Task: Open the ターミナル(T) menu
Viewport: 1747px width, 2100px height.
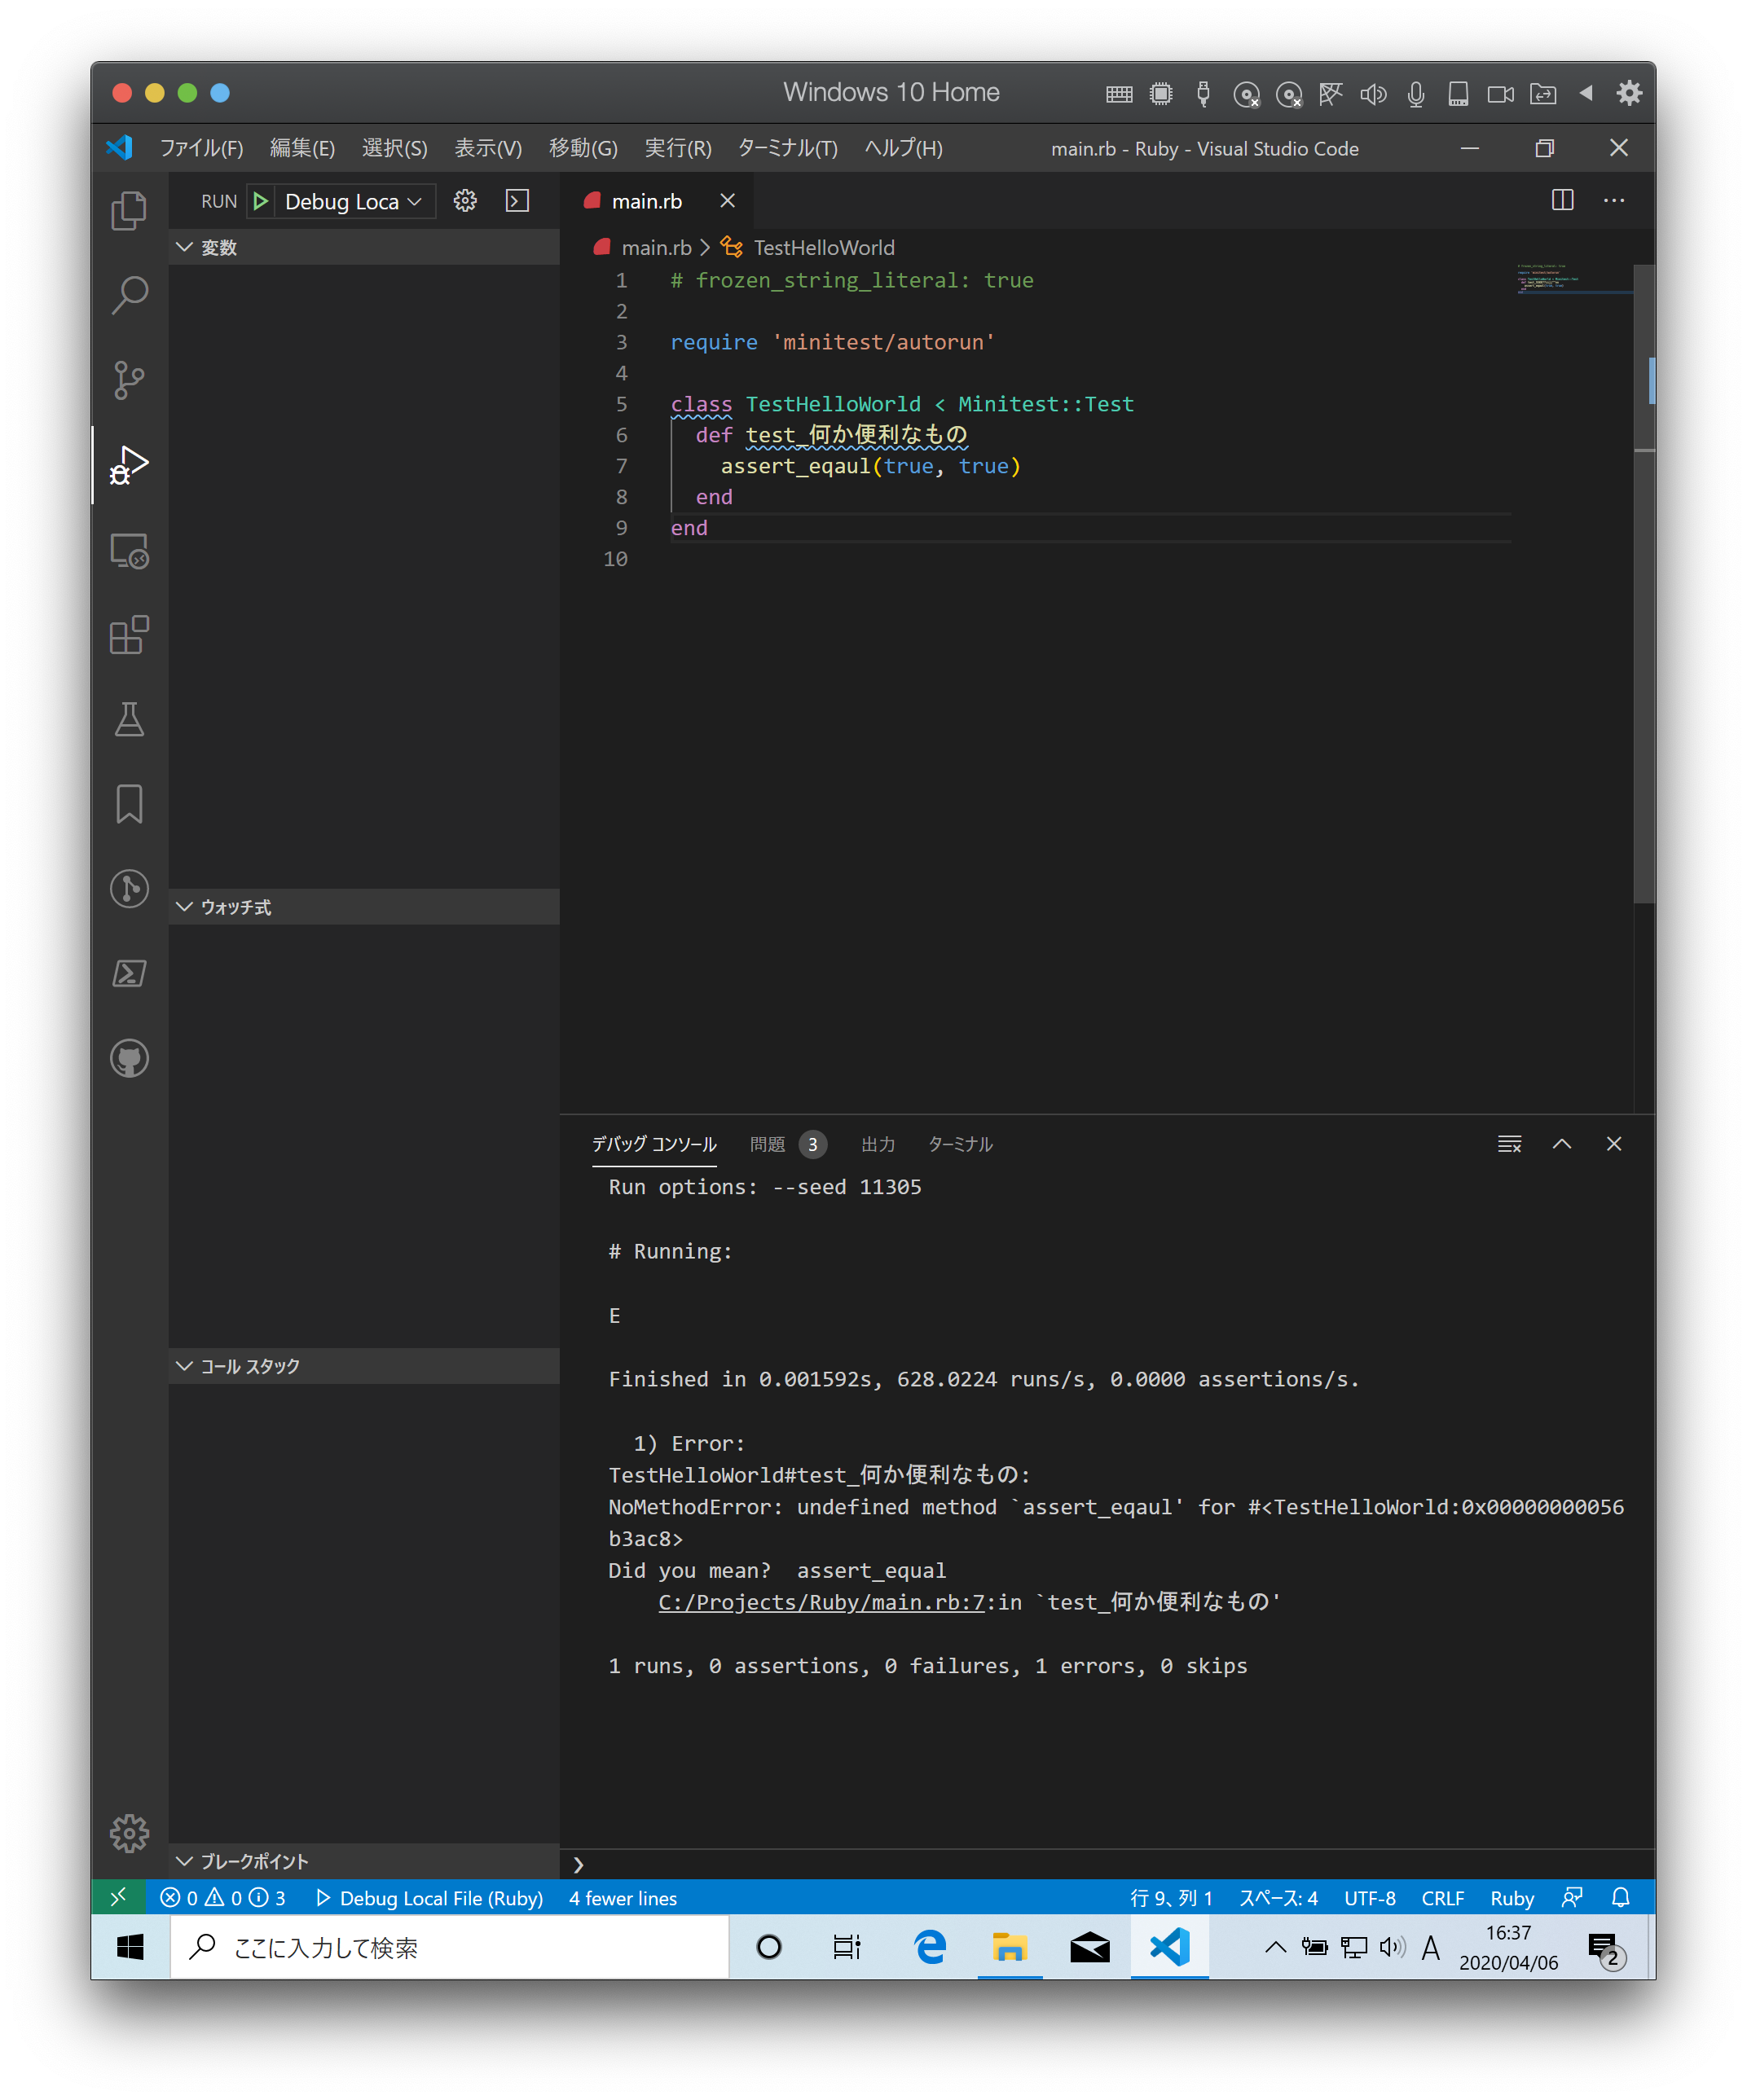Action: point(786,148)
